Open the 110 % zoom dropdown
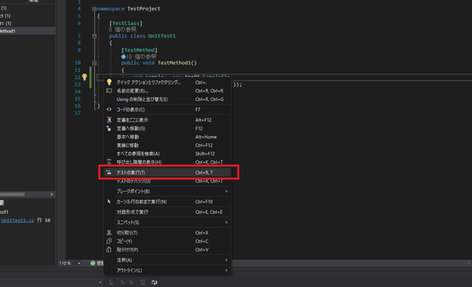472x287 pixels. [79, 263]
